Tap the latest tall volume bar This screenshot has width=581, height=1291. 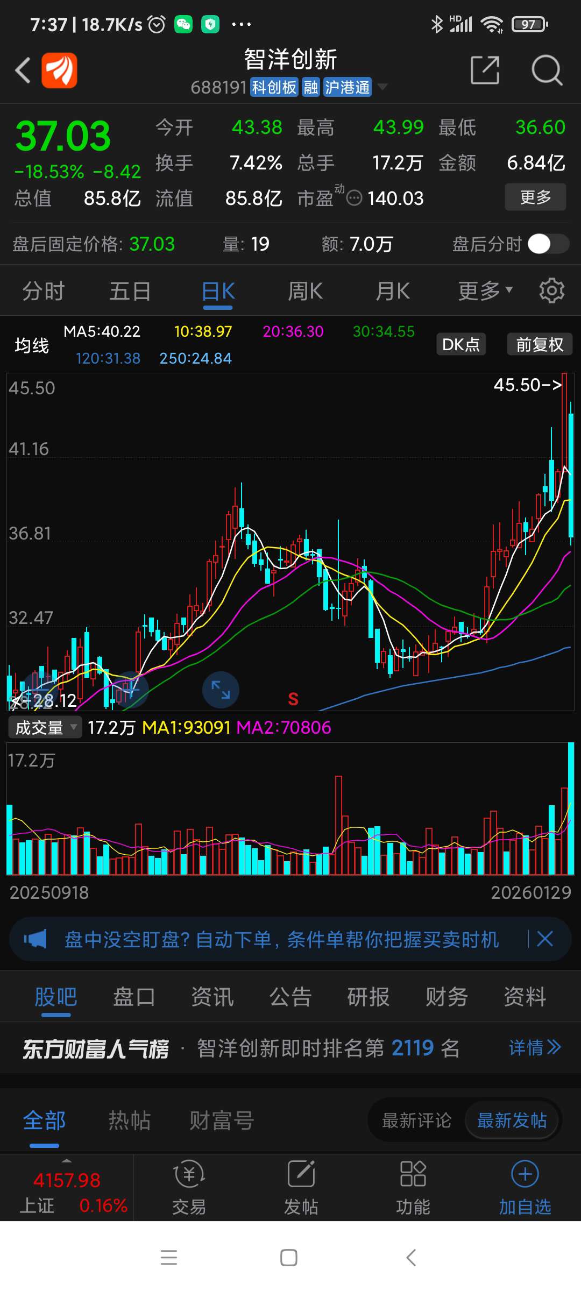pyautogui.click(x=571, y=808)
